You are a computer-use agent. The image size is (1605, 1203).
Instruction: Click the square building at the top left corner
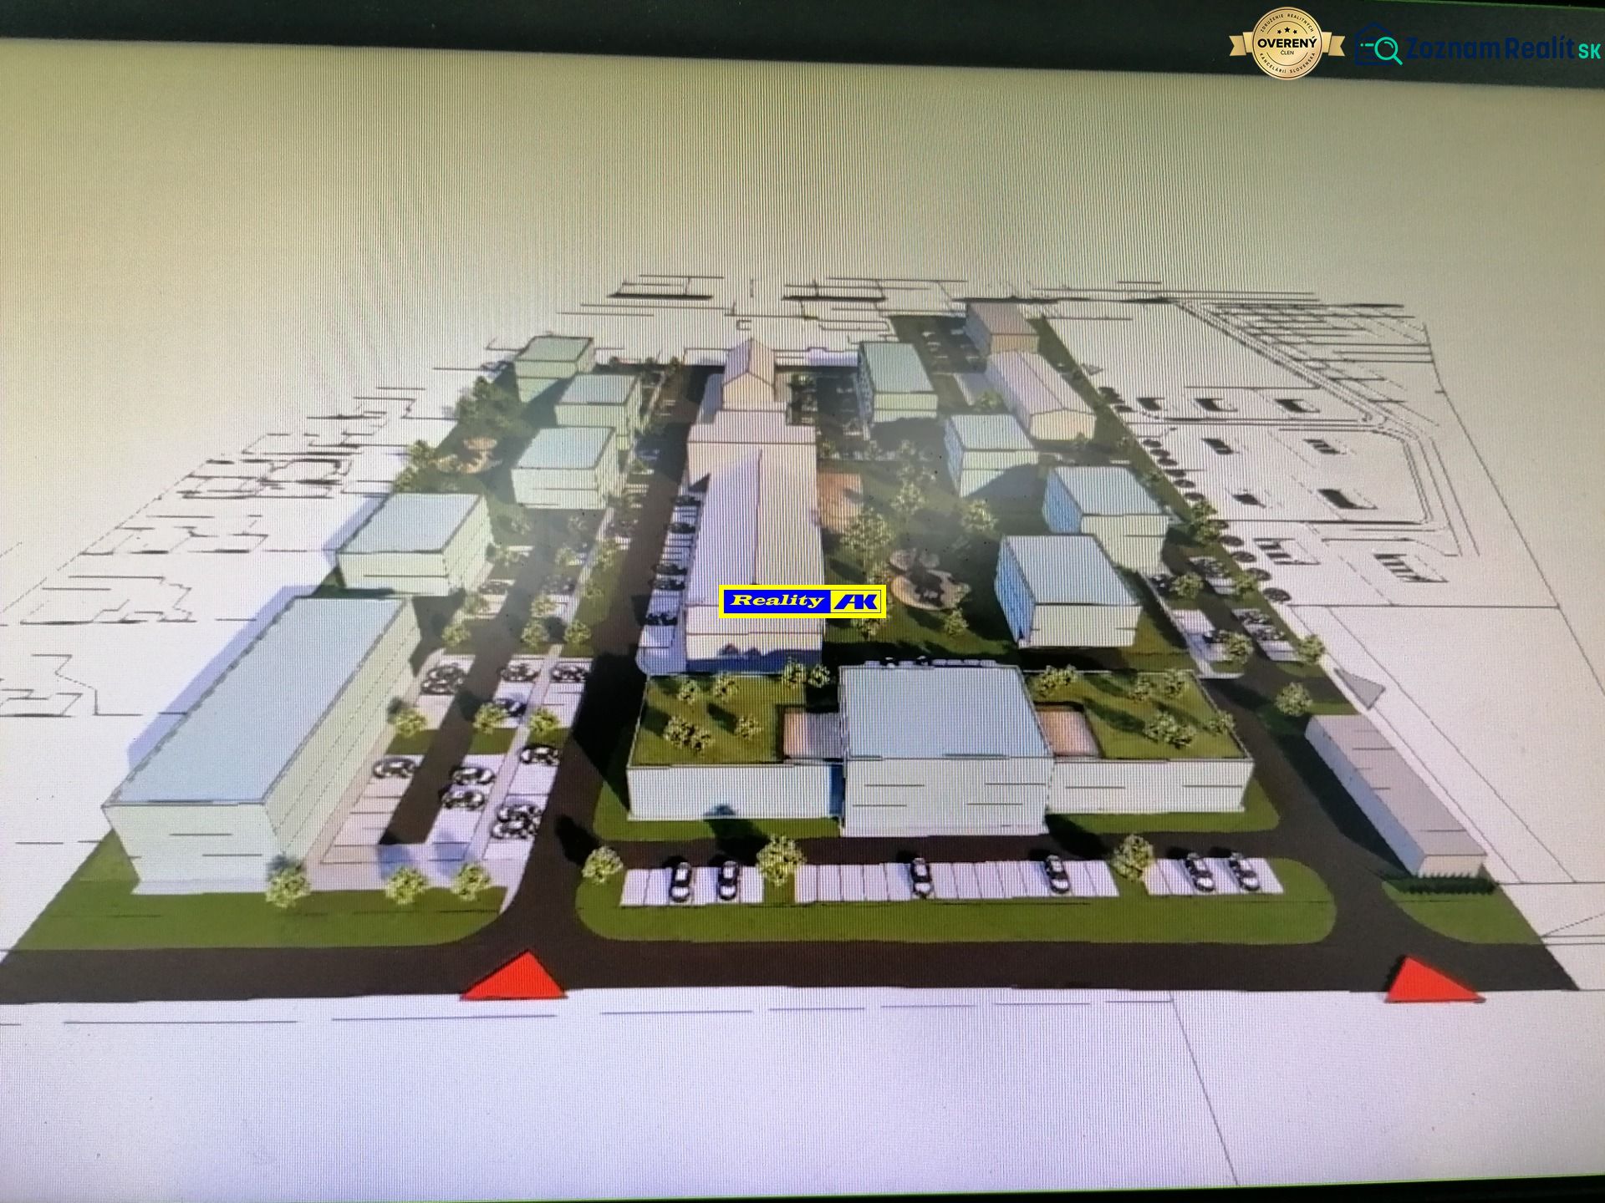(552, 359)
